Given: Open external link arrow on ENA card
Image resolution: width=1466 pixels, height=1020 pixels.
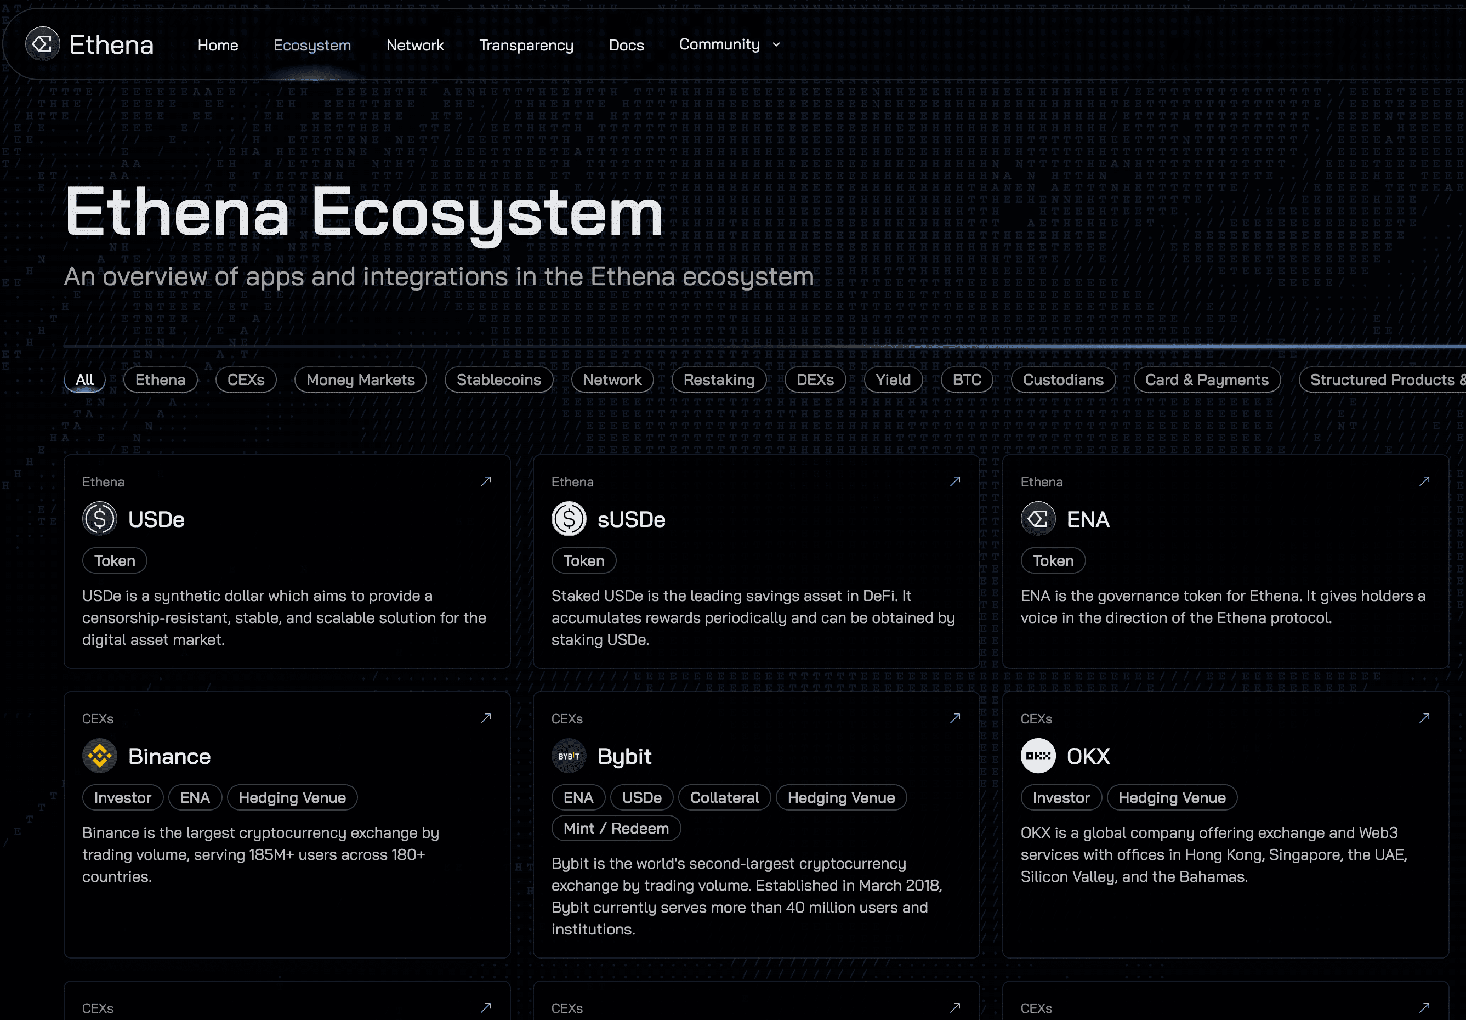Looking at the screenshot, I should point(1424,481).
